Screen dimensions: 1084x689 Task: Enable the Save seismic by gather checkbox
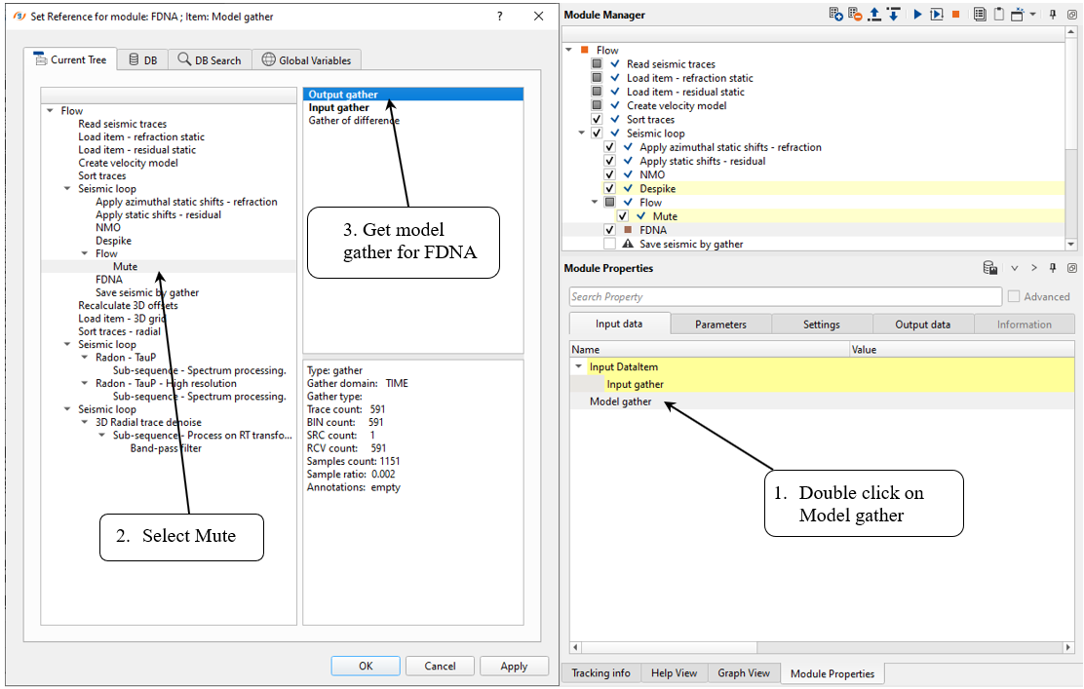(x=610, y=245)
